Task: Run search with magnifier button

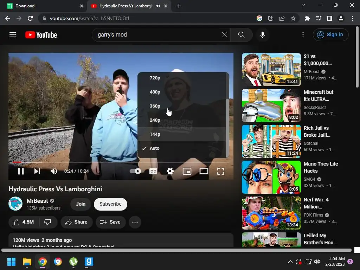Action: point(241,35)
